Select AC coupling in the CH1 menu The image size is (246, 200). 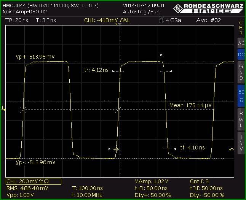click(241, 43)
